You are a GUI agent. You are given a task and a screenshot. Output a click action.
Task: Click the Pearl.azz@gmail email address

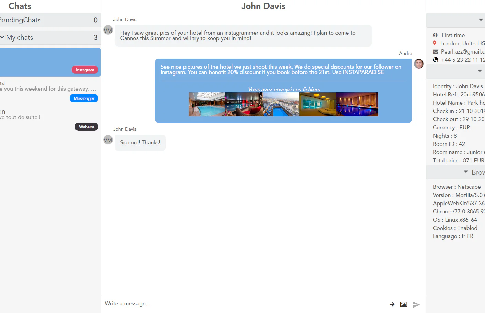coord(463,51)
